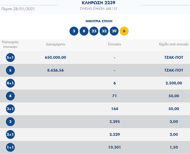Click the Επιτυχίες column header

tap(115, 44)
